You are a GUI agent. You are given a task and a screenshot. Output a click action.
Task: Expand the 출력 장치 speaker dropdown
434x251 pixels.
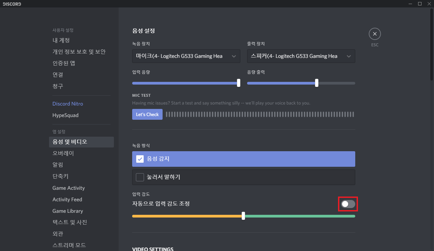pyautogui.click(x=301, y=56)
